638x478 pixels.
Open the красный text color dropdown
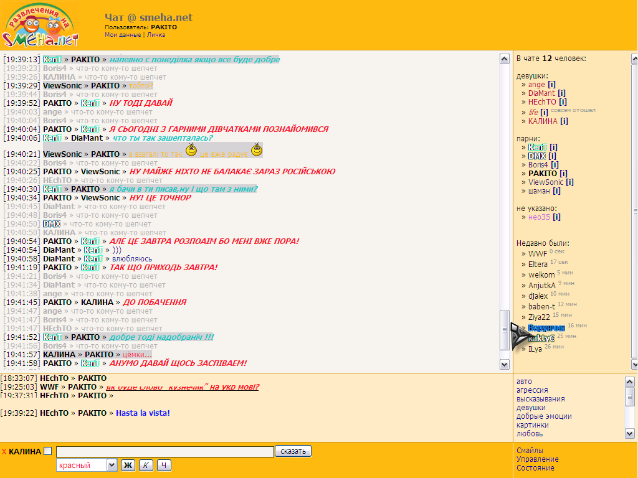pyautogui.click(x=87, y=465)
